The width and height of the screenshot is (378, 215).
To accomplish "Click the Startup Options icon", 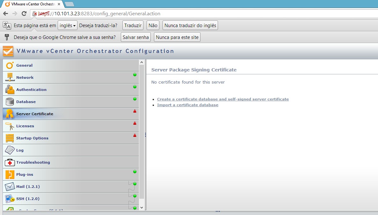I will click(10, 138).
